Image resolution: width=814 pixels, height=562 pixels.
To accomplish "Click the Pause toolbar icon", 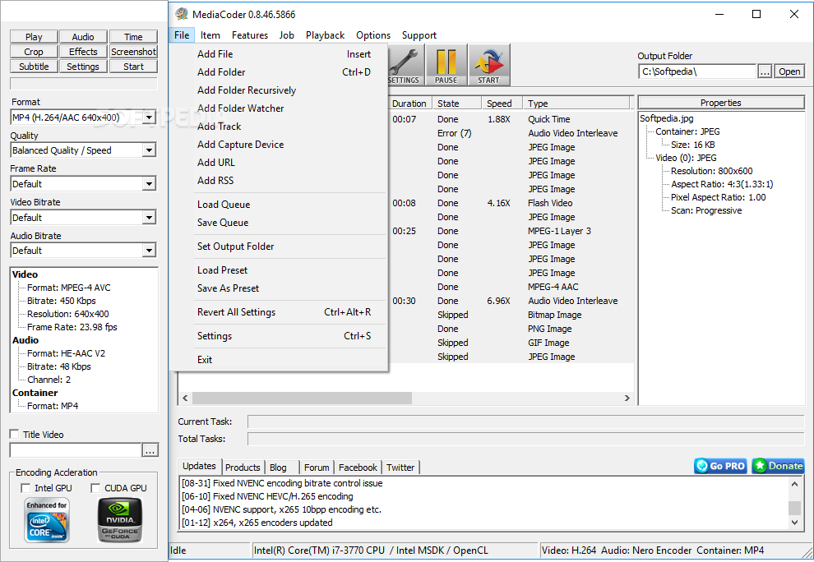I will click(x=446, y=65).
